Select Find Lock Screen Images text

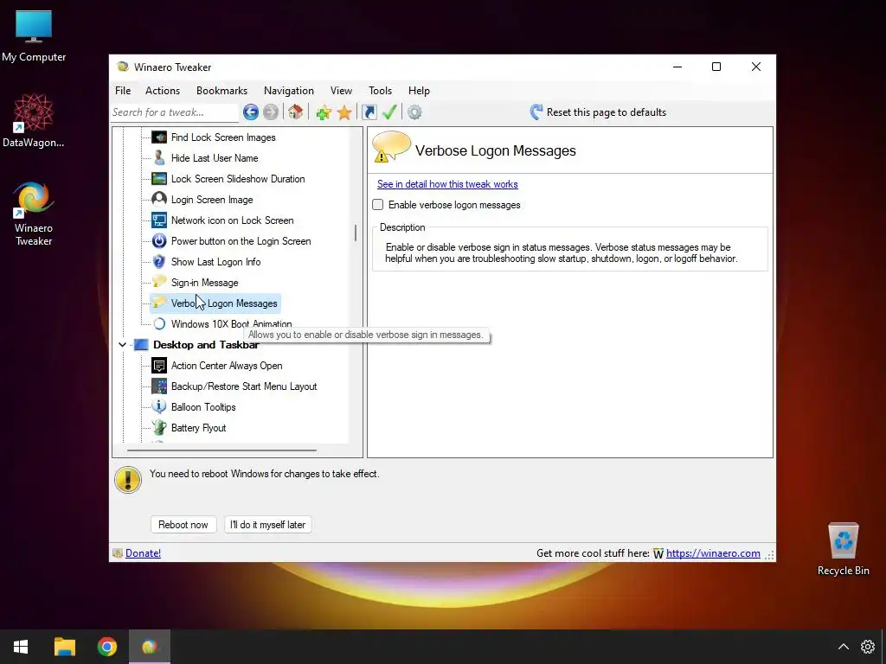click(x=223, y=137)
